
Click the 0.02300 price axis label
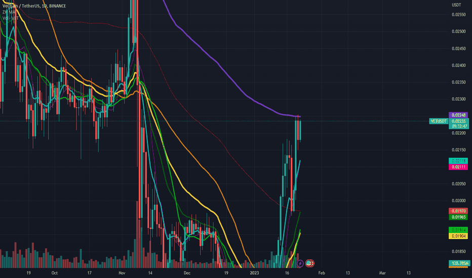pyautogui.click(x=458, y=99)
